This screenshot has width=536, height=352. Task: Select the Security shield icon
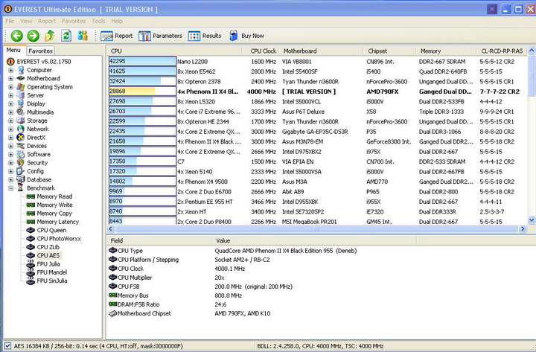(x=21, y=163)
